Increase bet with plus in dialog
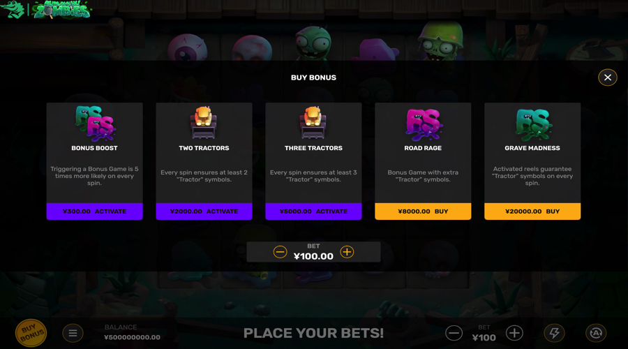Image resolution: width=628 pixels, height=349 pixels. click(x=347, y=252)
